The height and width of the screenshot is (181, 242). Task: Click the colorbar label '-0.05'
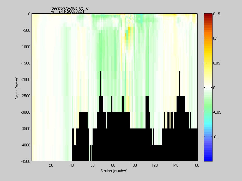point(217,112)
